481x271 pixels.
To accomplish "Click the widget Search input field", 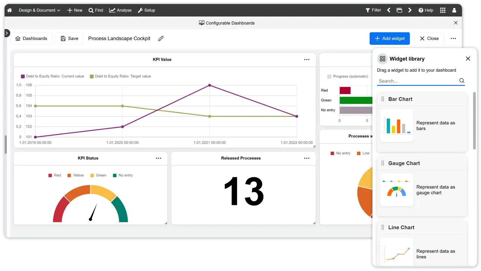I will coord(417,81).
